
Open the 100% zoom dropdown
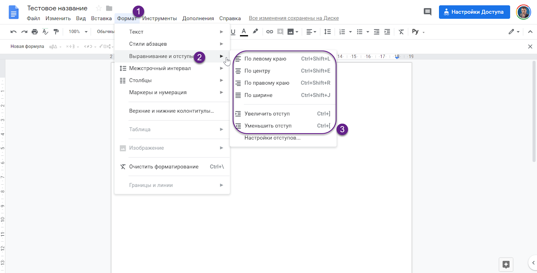coord(78,32)
